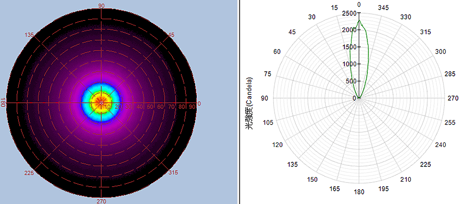Click radial tick label 50 on raster plot
Viewport: 465px width, 204px height.
click(150, 107)
